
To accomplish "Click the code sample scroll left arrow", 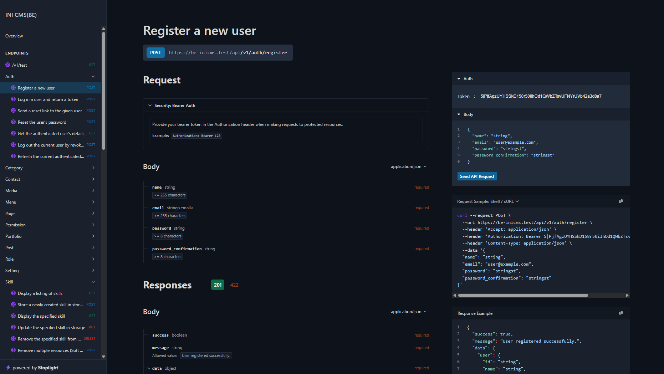I will [455, 295].
